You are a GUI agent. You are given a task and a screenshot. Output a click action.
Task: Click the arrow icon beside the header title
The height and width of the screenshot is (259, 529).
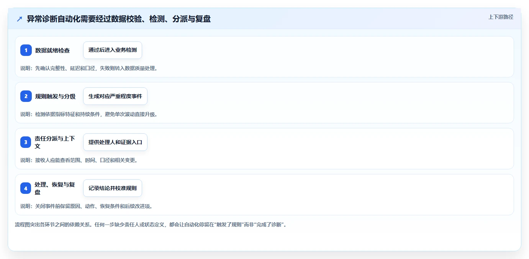20,19
